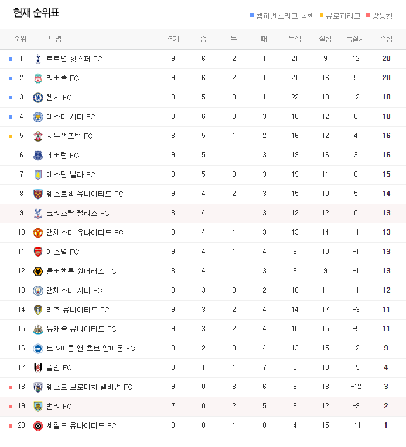Click the Burnley FC crest icon
This screenshot has width=406, height=447.
coord(38,407)
